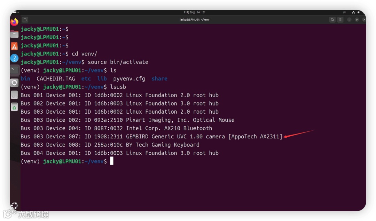Click the Bus 002 Device 001 line
This screenshot has height=221, width=376.
point(120,104)
